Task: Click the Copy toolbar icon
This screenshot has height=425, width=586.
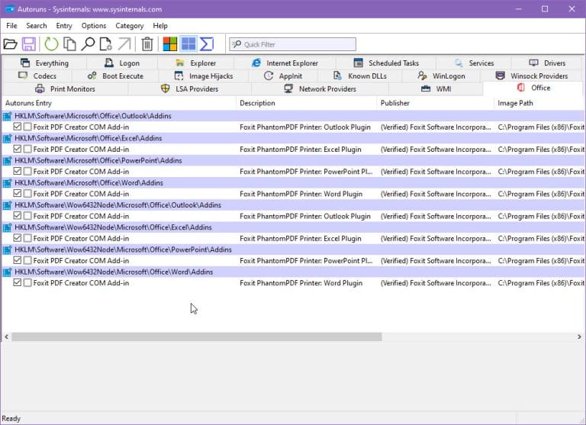Action: point(69,44)
